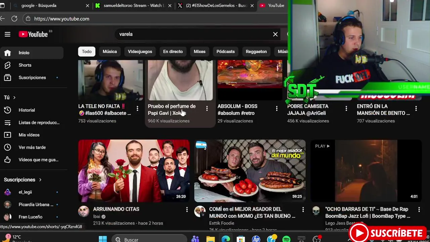
Task: Go to Inicio in the sidebar
Action: click(x=32, y=53)
